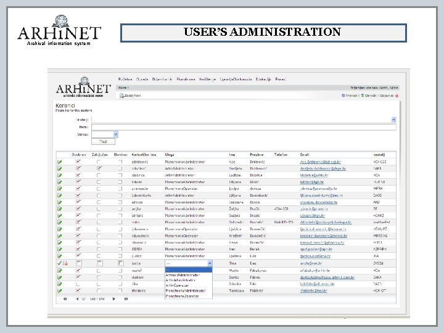Check Odobren box in the lucija row
Screen dimensions: 444x333
click(x=79, y=263)
